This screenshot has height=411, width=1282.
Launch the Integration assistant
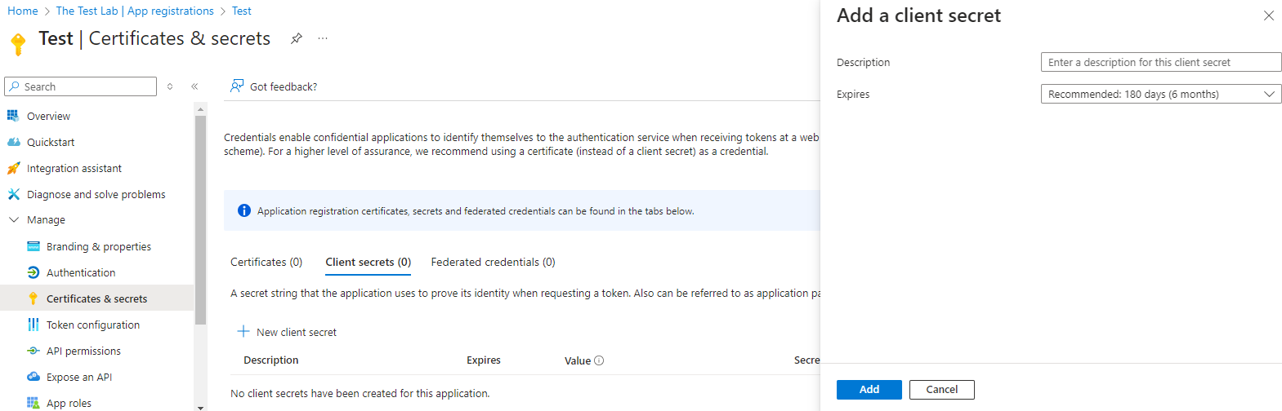(x=74, y=169)
